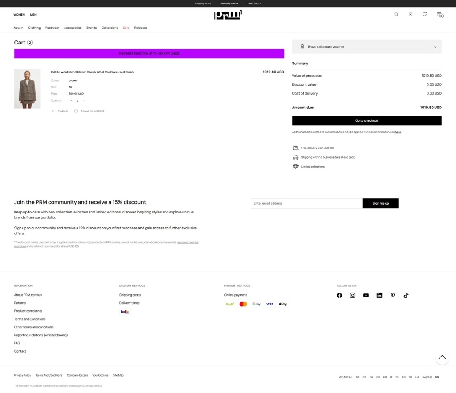Open the TikTok profile icon
Image resolution: width=456 pixels, height=393 pixels.
pos(406,295)
